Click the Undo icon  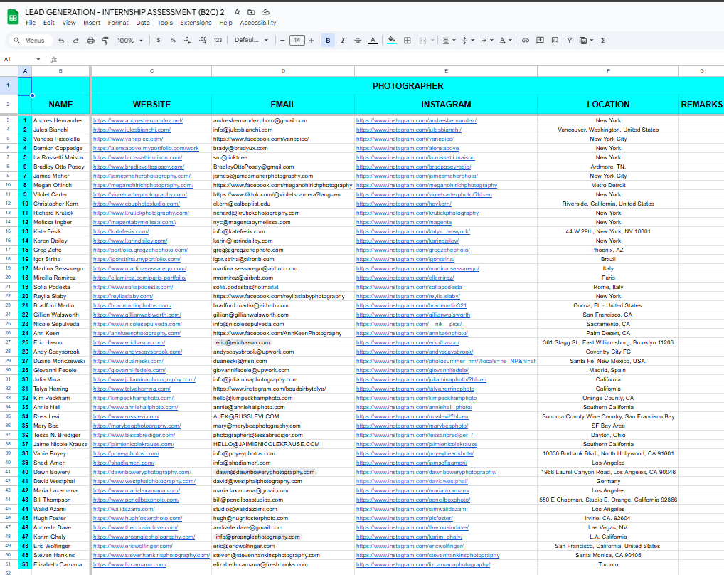pos(61,41)
